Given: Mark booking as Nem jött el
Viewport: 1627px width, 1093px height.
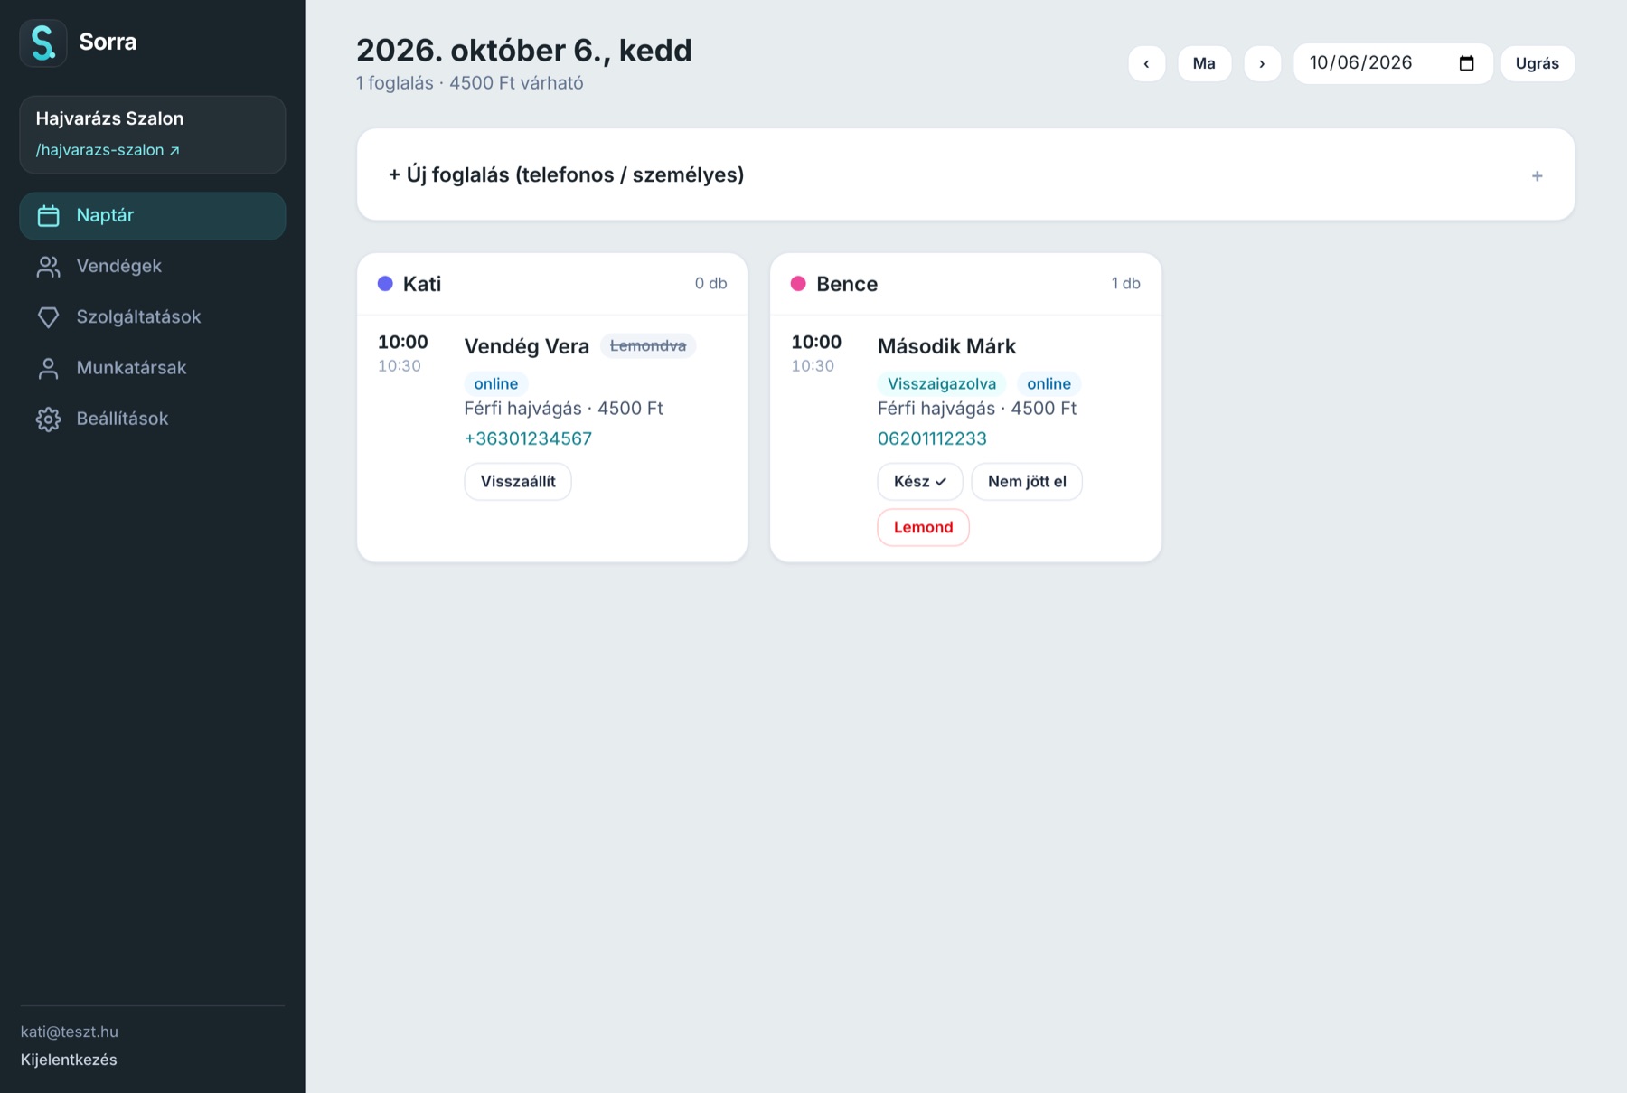Looking at the screenshot, I should tap(1027, 482).
